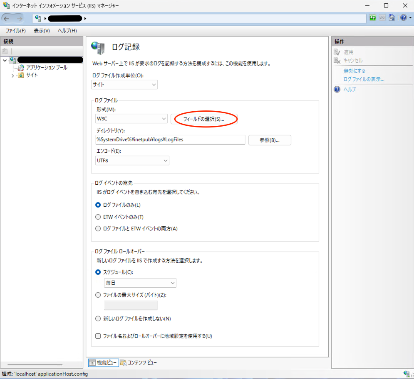Open the ログ ファイル作成単位 dropdown
This screenshot has width=414, height=379.
click(x=124, y=85)
